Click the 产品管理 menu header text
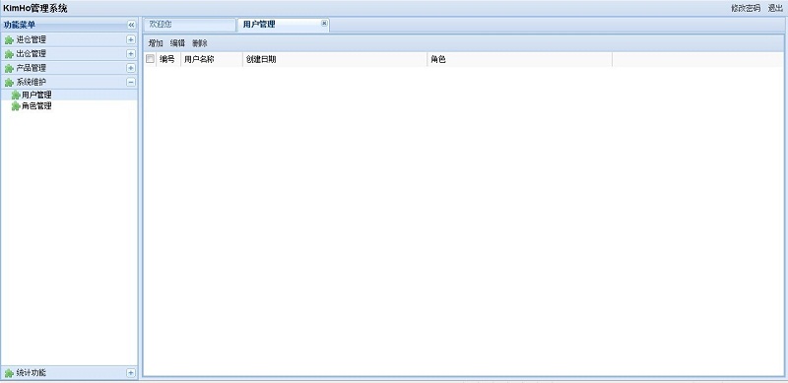The image size is (788, 383). (32, 68)
